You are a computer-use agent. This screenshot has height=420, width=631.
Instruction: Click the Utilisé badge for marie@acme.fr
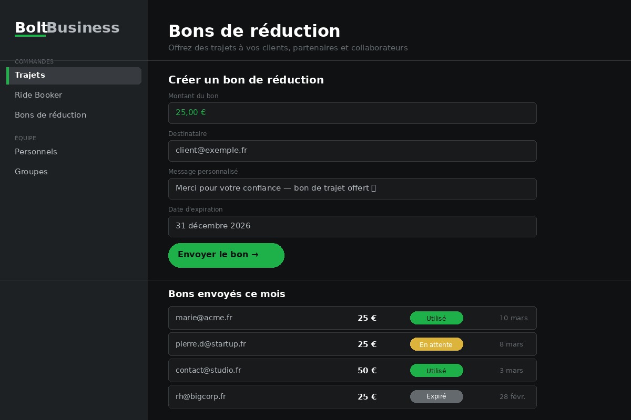(x=436, y=318)
